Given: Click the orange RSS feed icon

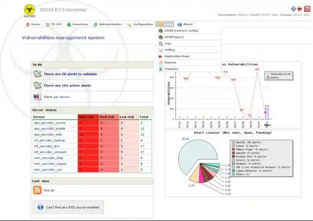Looking at the screenshot, I should 37,190.
